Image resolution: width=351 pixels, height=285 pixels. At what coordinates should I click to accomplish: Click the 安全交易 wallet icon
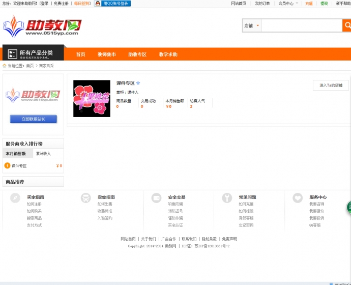pos(157,198)
